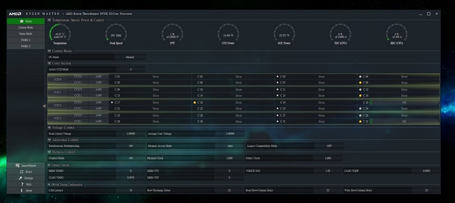Click the Active CCD Mode value 4
455x203 pixels.
pyautogui.click(x=131, y=69)
